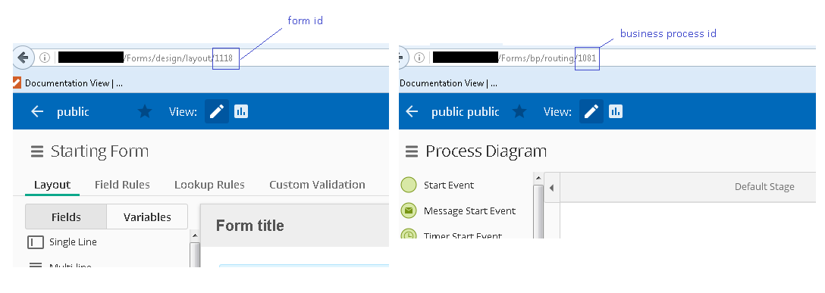Go back using white arrow beside 'public'
The image size is (825, 293).
37,111
